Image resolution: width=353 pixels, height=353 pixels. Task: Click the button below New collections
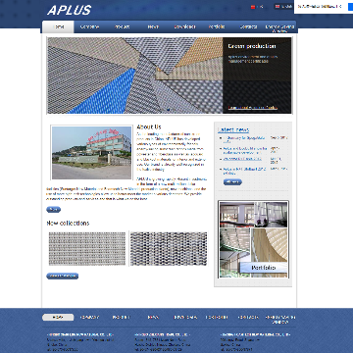(63, 277)
